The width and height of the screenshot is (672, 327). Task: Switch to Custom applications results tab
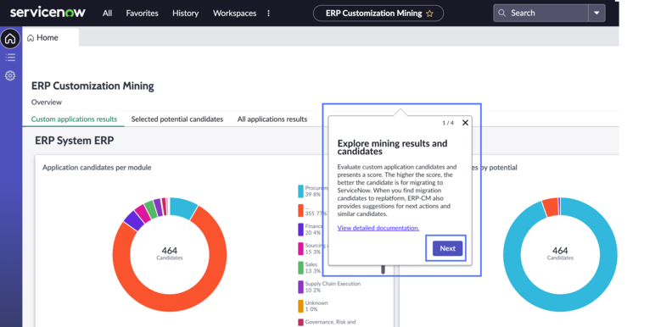pyautogui.click(x=74, y=119)
